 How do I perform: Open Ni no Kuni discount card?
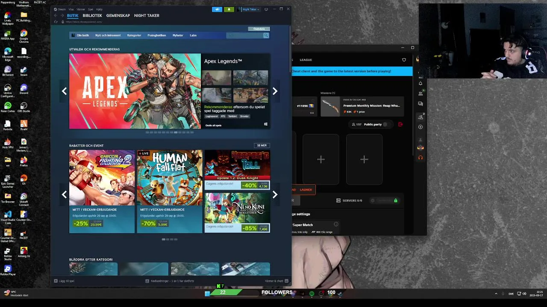pos(237,213)
